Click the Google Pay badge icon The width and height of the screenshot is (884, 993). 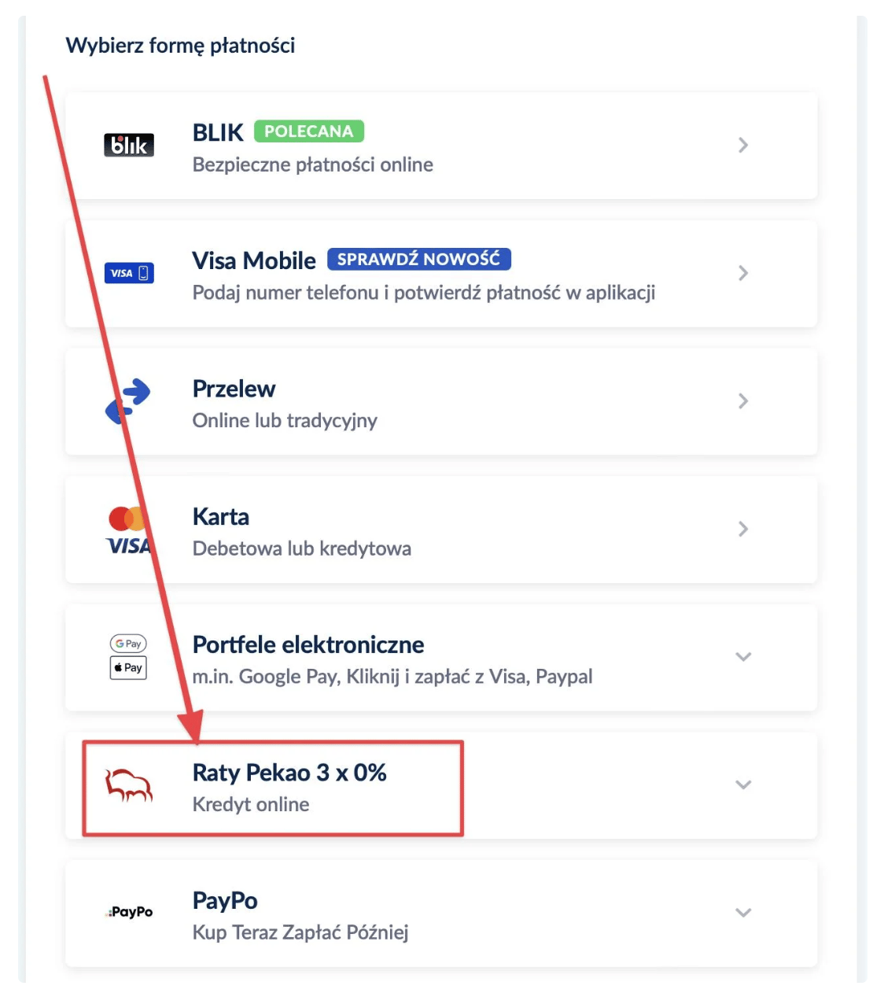click(x=128, y=644)
